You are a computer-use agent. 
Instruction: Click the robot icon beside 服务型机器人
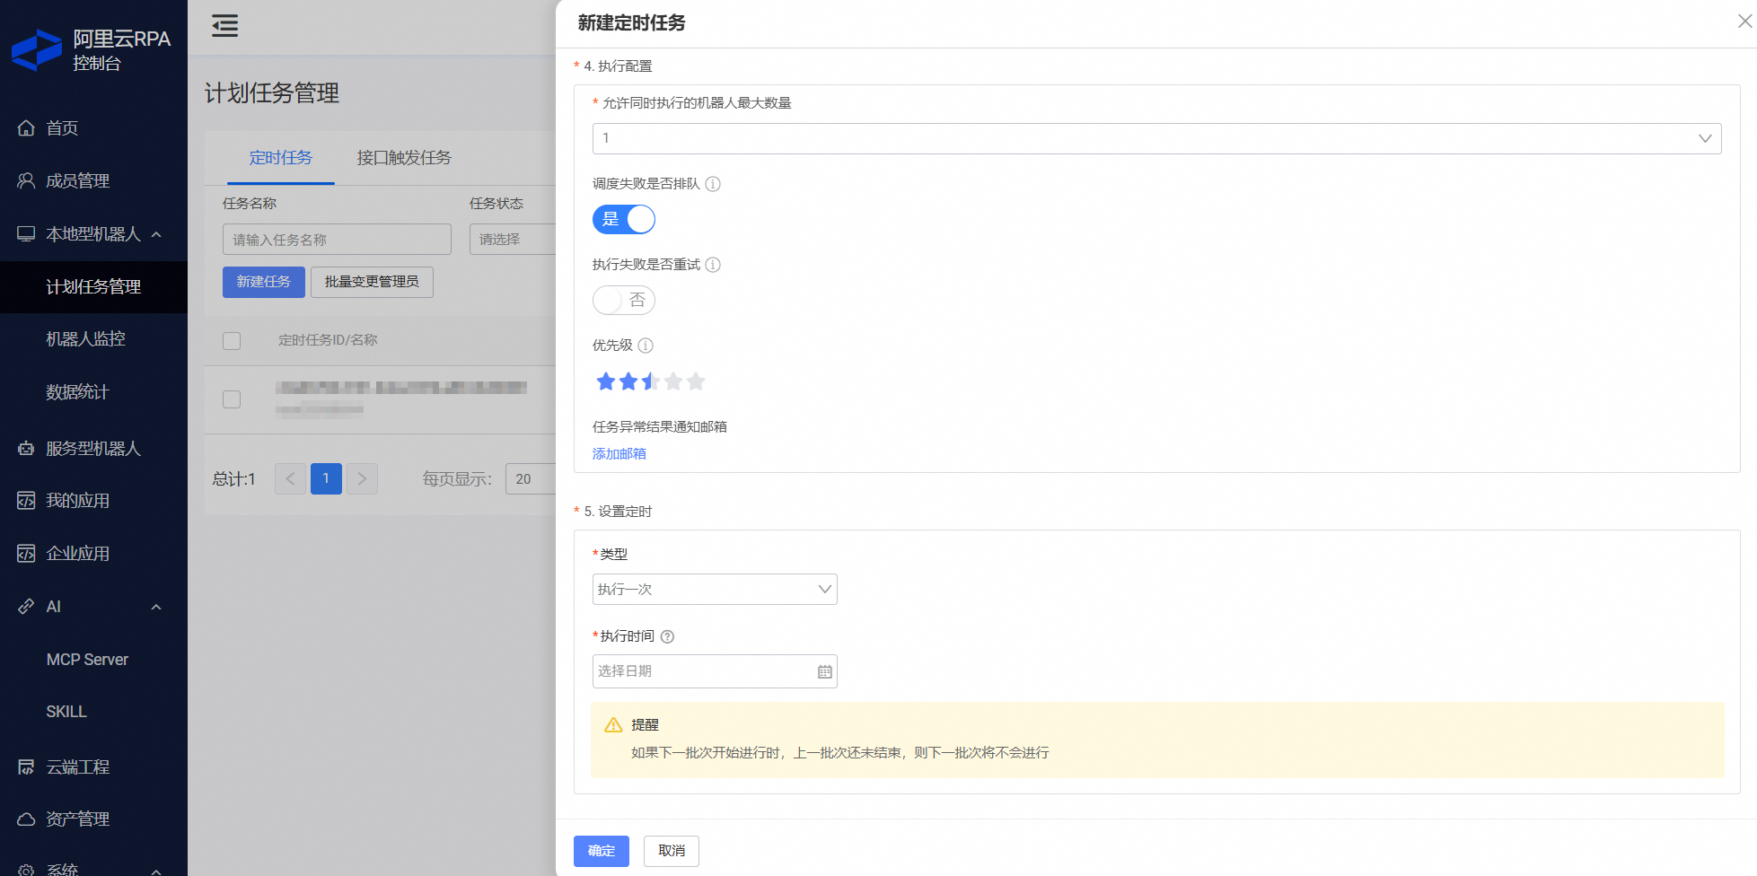tap(26, 448)
